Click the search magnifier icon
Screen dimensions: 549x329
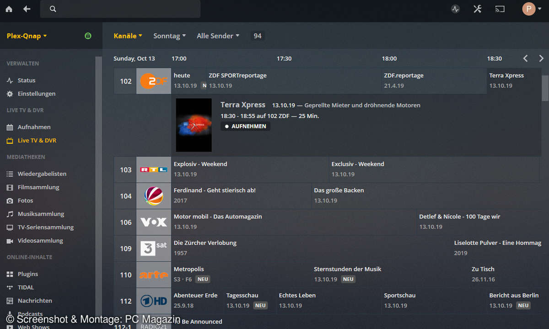pos(53,9)
